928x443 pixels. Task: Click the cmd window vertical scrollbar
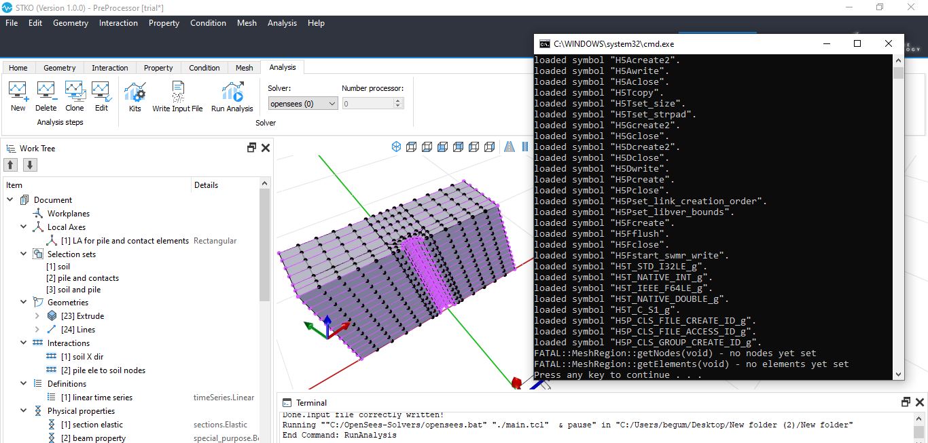coord(898,217)
